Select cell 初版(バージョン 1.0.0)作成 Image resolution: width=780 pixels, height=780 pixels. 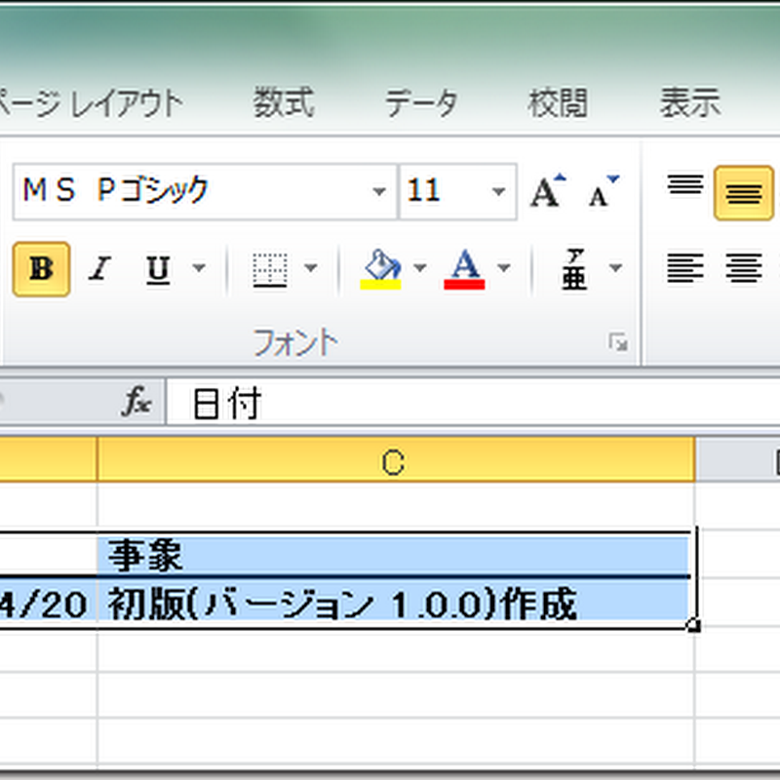point(396,603)
